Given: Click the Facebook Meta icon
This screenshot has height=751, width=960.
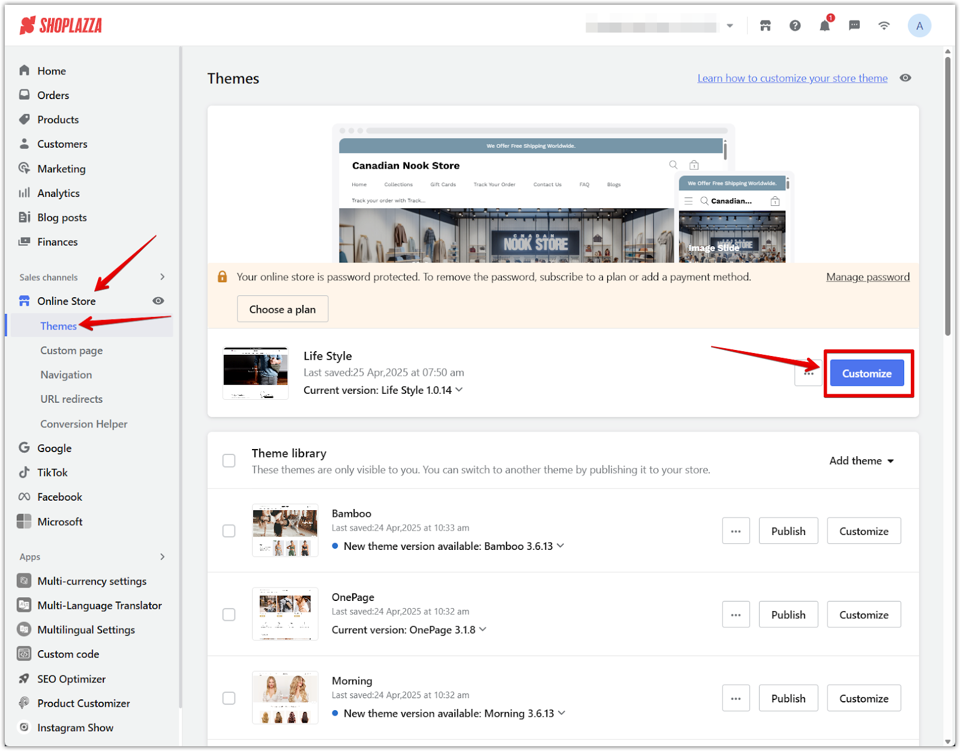Looking at the screenshot, I should pos(24,497).
